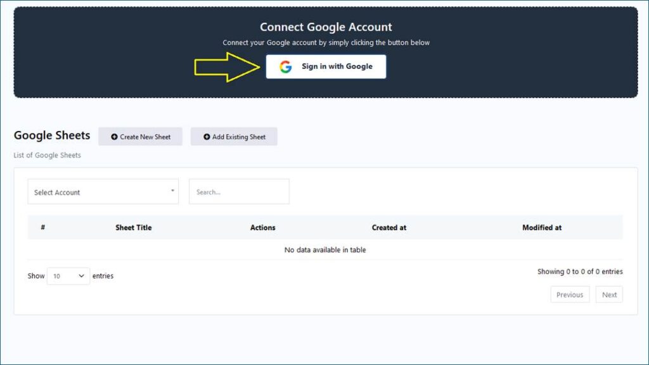Image resolution: width=649 pixels, height=365 pixels.
Task: Click the Connect Google Account heading
Action: click(326, 27)
